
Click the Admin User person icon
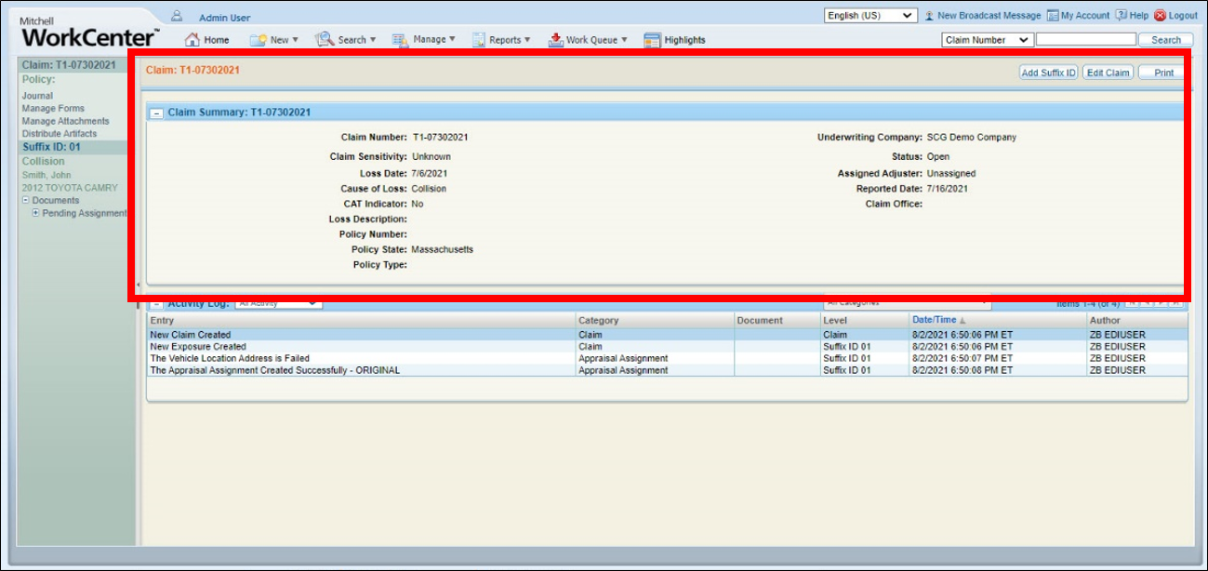tap(176, 16)
